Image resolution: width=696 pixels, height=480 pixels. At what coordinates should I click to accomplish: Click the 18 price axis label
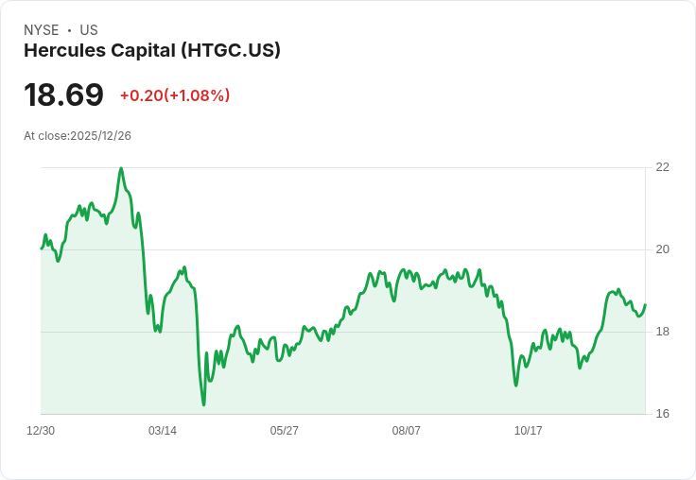pos(662,332)
